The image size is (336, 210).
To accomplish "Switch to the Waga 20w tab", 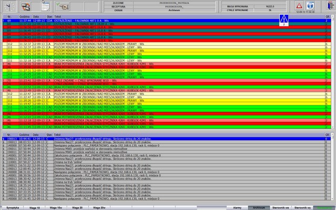I will click(x=99, y=208).
